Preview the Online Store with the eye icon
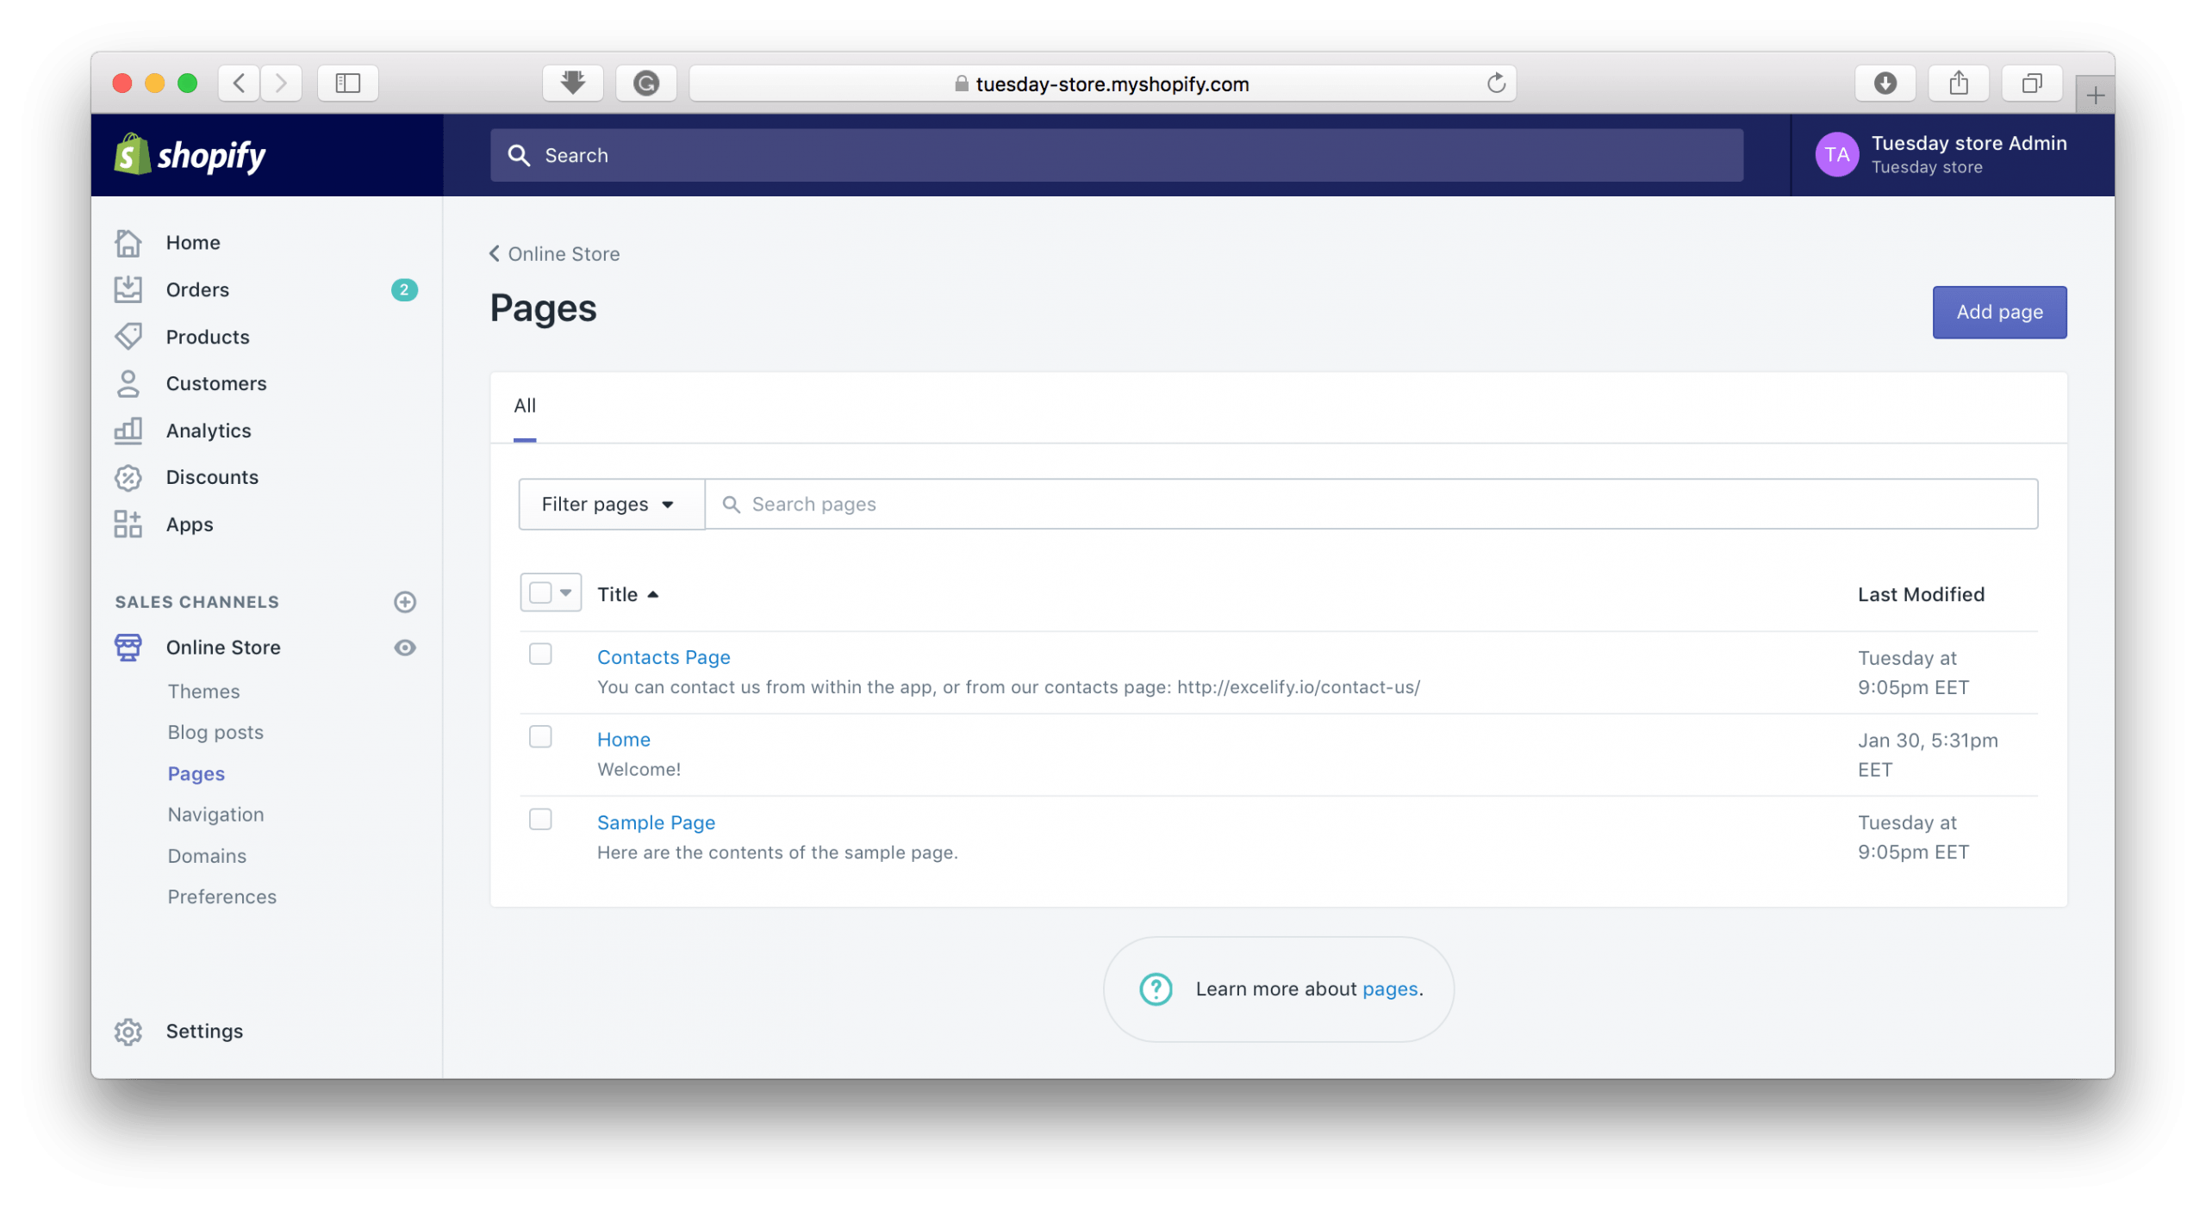Viewport: 2206px width, 1209px height. (404, 648)
